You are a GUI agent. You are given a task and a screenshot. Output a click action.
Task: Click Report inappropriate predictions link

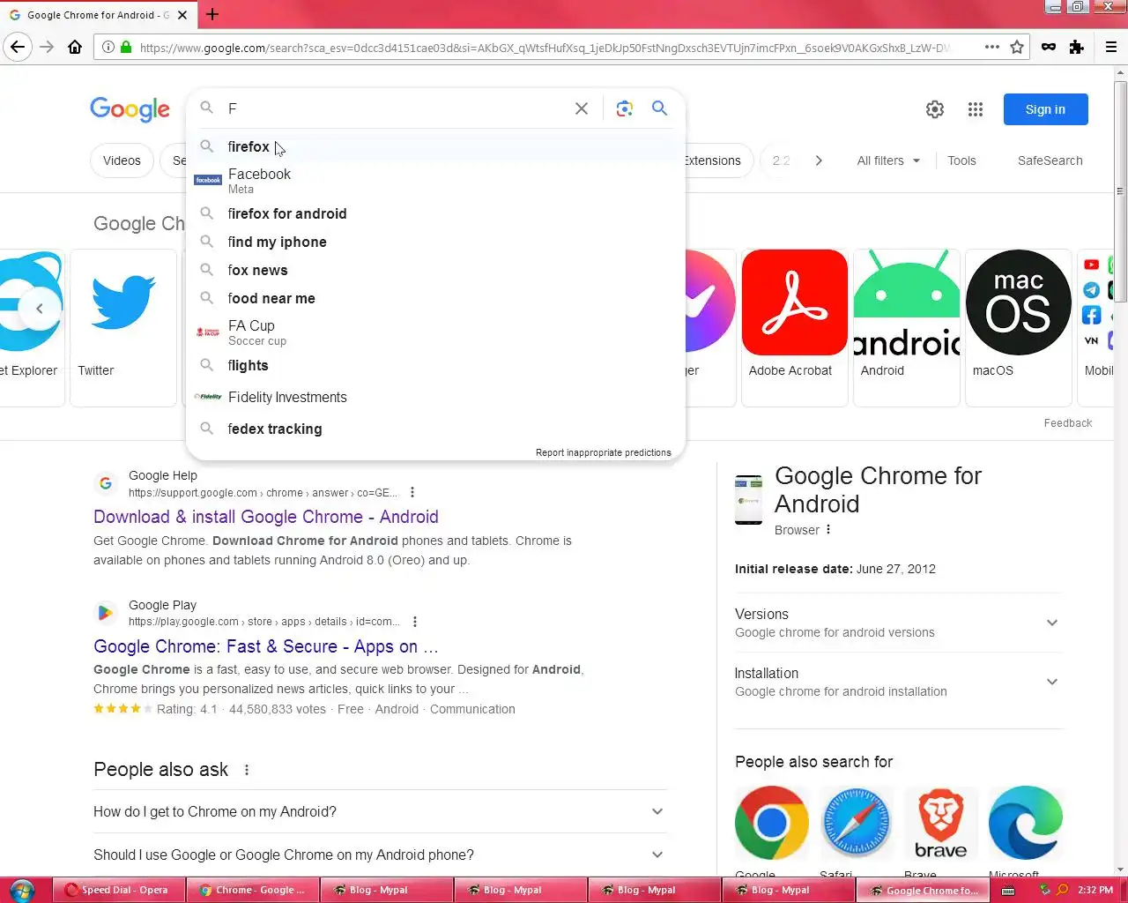pyautogui.click(x=603, y=452)
